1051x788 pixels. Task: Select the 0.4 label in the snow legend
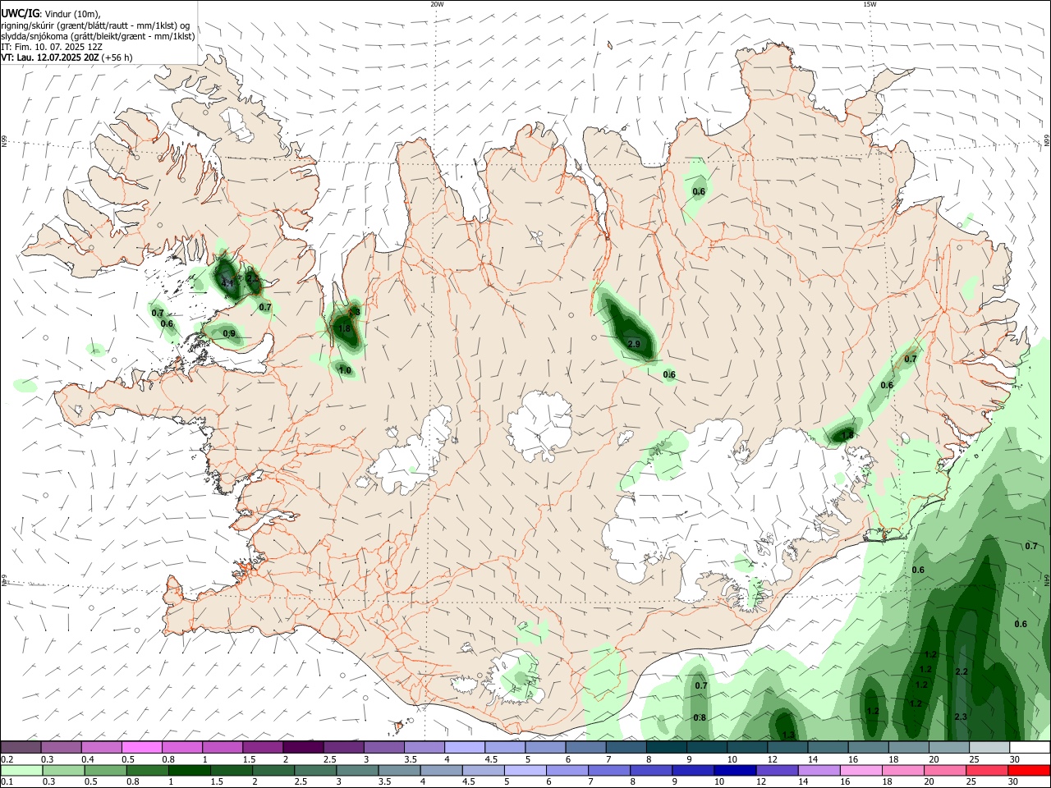click(x=88, y=759)
